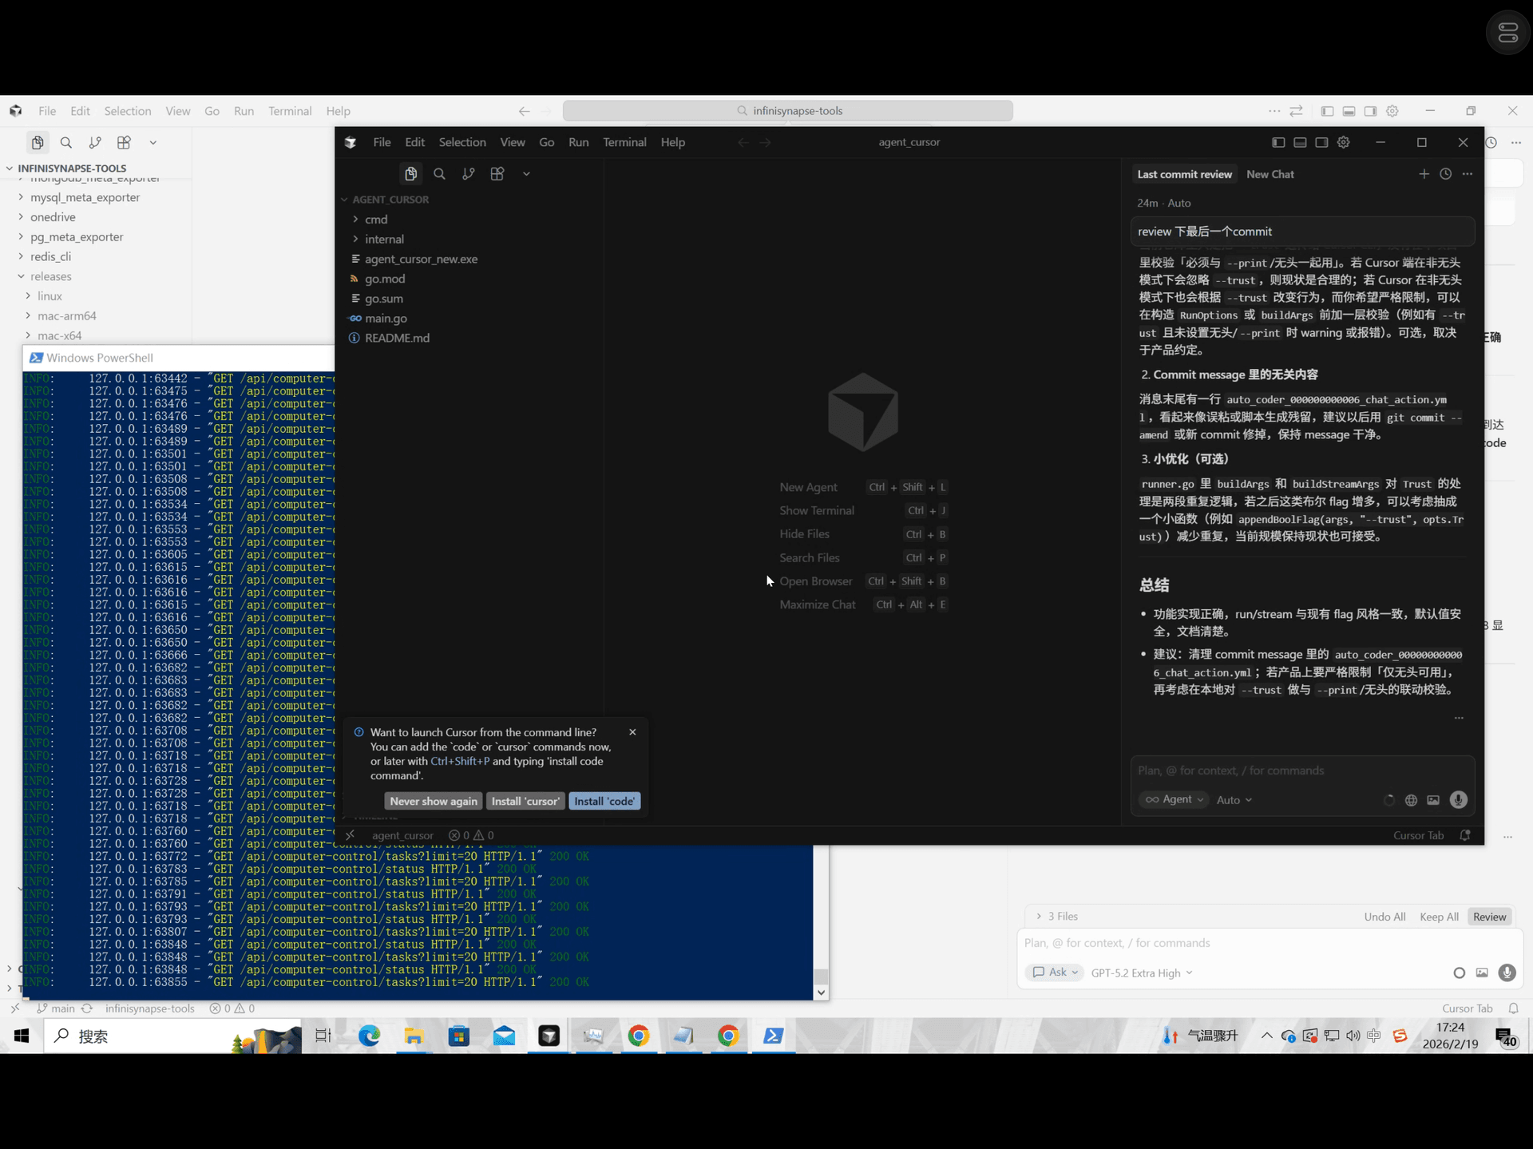Attach an image using the picture icon

coord(1432,799)
